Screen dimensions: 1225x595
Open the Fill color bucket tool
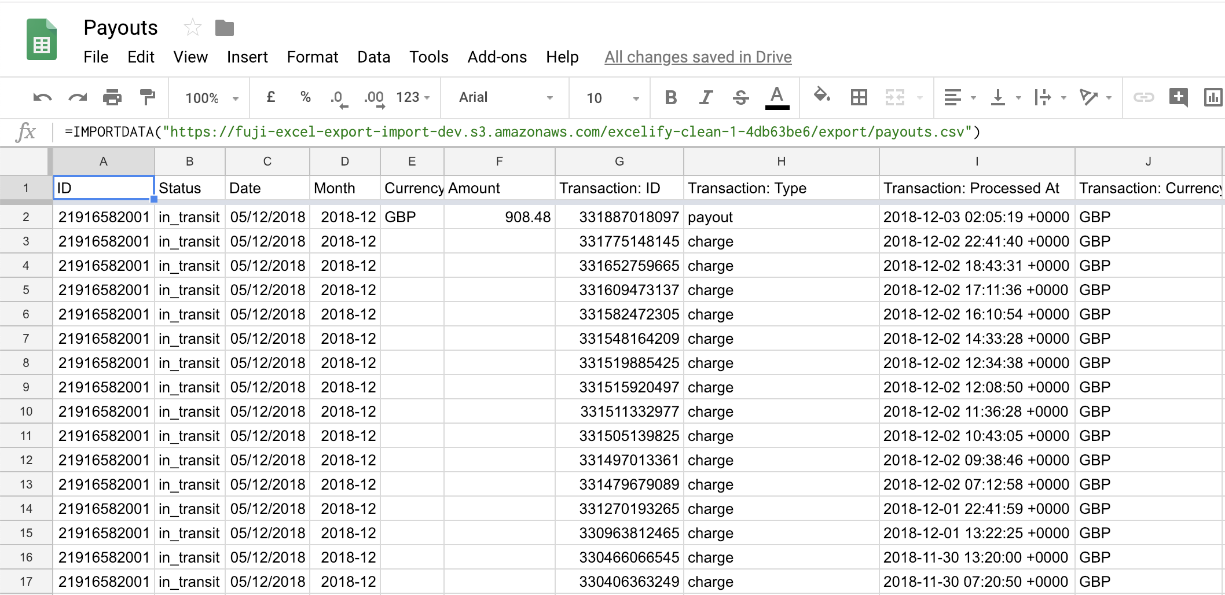[x=822, y=96]
